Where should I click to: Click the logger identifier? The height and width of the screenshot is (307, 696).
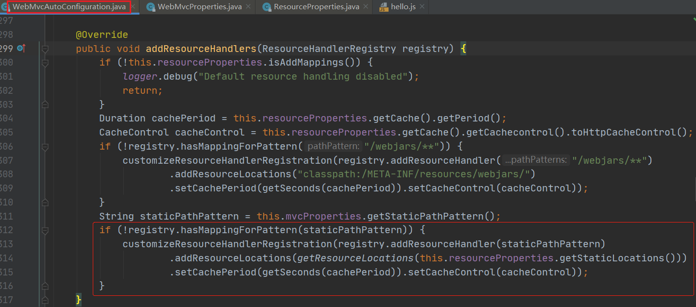point(140,77)
